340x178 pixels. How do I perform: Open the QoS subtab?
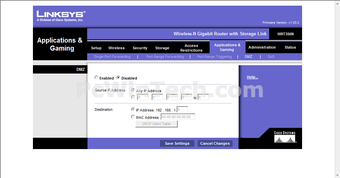pos(271,57)
